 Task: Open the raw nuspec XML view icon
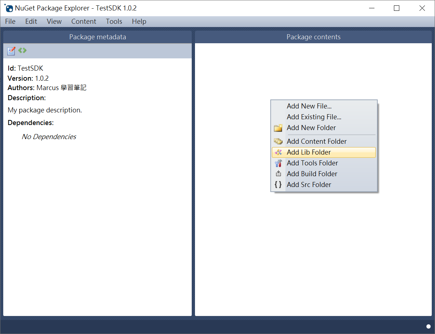pos(22,50)
